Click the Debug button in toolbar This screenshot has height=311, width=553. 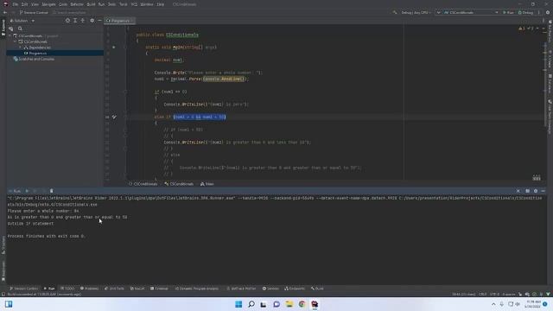click(x=525, y=12)
